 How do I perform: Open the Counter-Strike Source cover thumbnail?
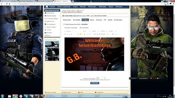52,51
